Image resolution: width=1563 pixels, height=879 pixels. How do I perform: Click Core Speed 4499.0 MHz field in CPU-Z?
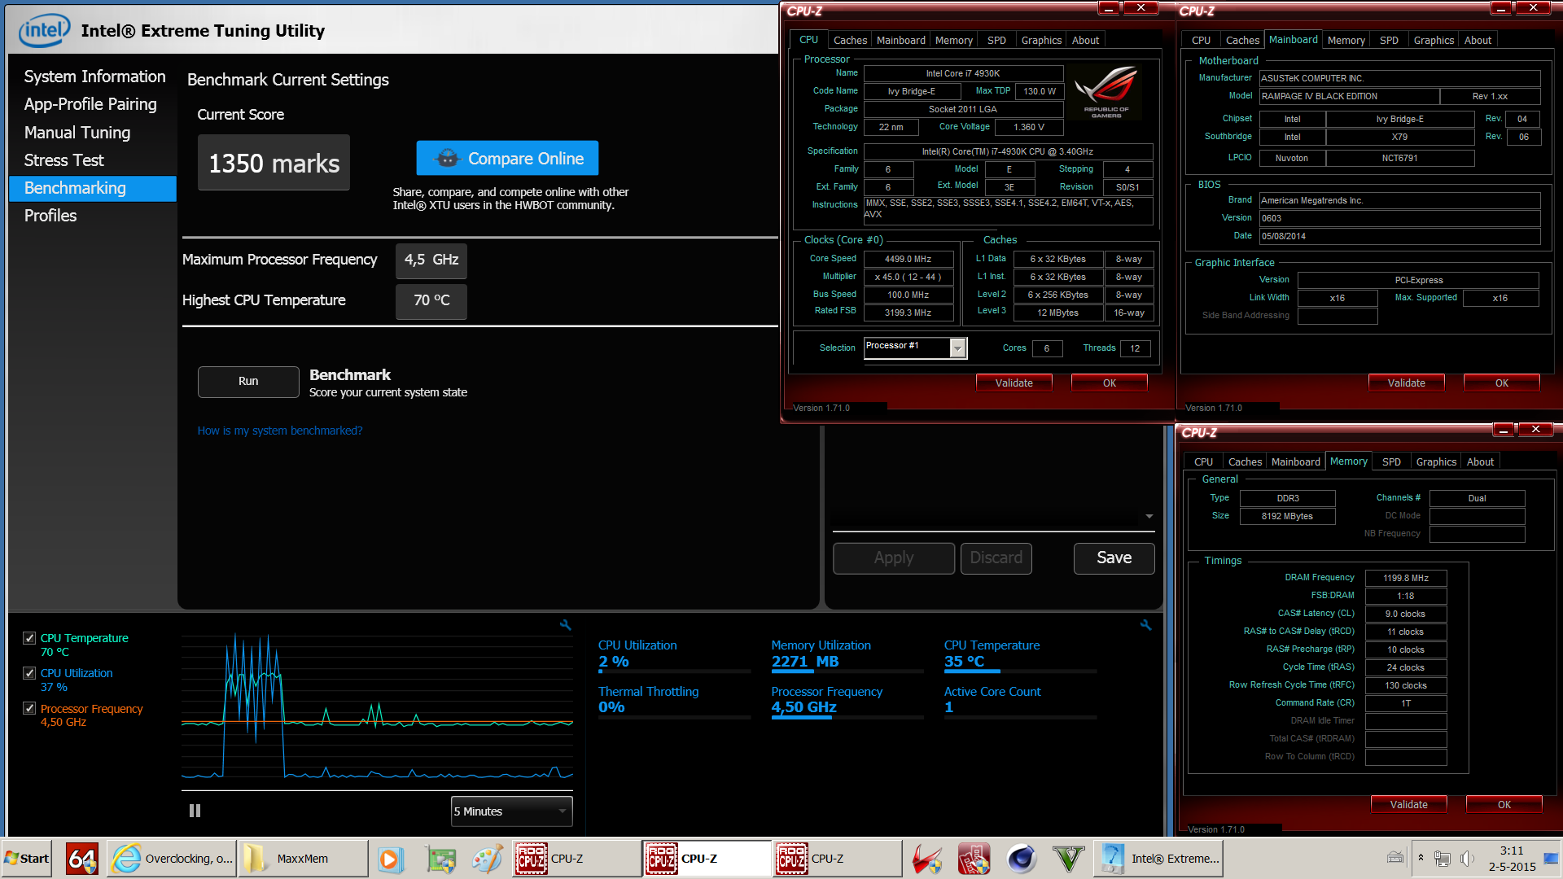(908, 259)
